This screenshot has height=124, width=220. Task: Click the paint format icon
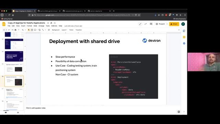pyautogui.click(x=19, y=30)
